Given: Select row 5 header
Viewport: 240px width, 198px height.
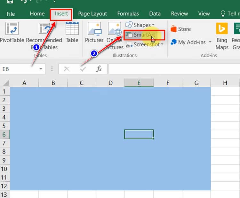Looking at the screenshot, I should 5,126.
